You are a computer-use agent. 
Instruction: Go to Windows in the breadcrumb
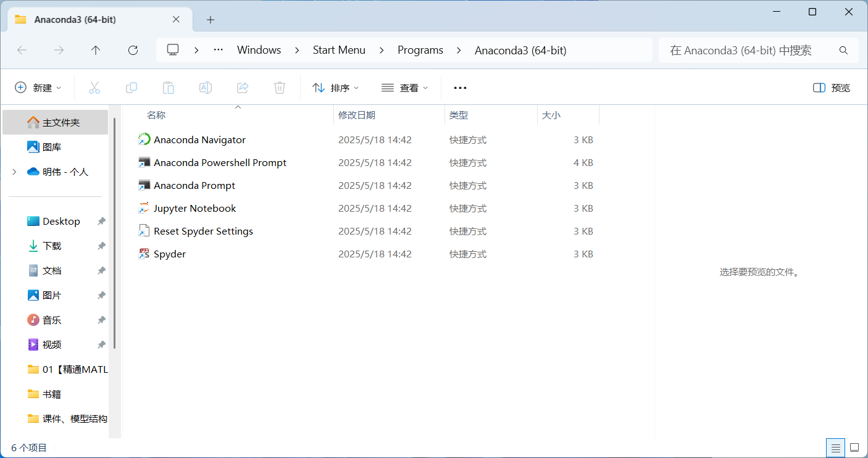pos(259,50)
